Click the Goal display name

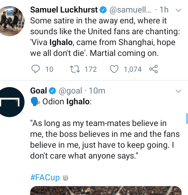coord(38,91)
